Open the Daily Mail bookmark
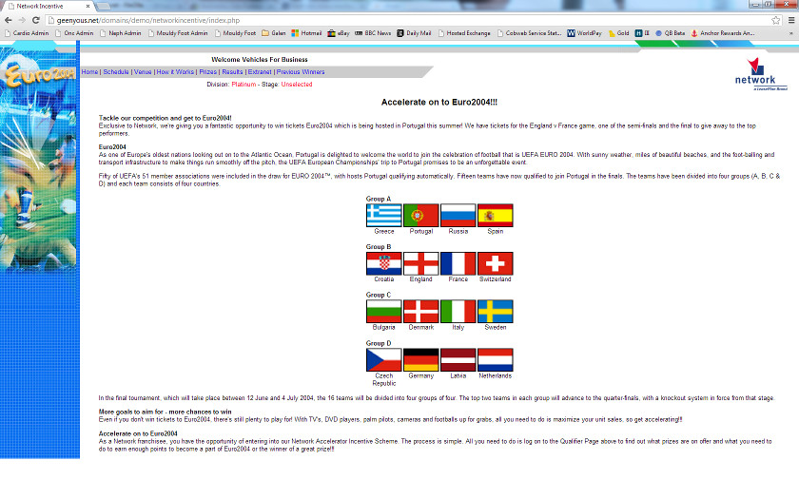Screen dimensions: 799x499 click(415, 33)
